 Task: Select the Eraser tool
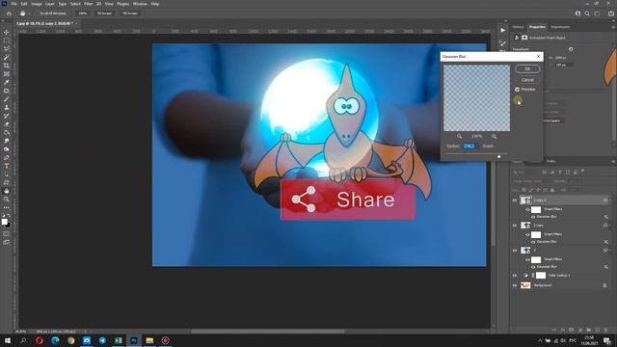7,124
